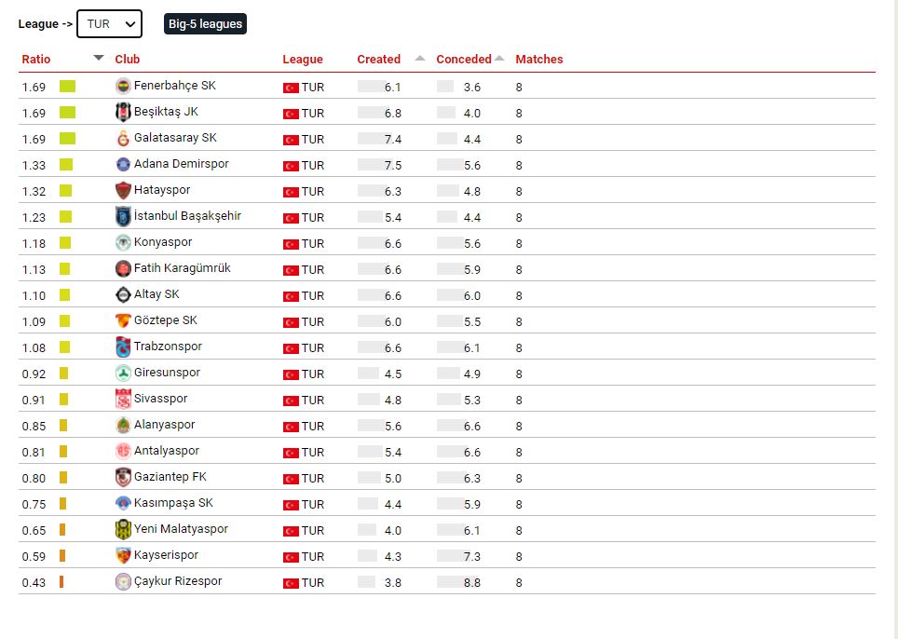The width and height of the screenshot is (898, 639).
Task: Select the 0.43 ratio value
Action: 34,583
